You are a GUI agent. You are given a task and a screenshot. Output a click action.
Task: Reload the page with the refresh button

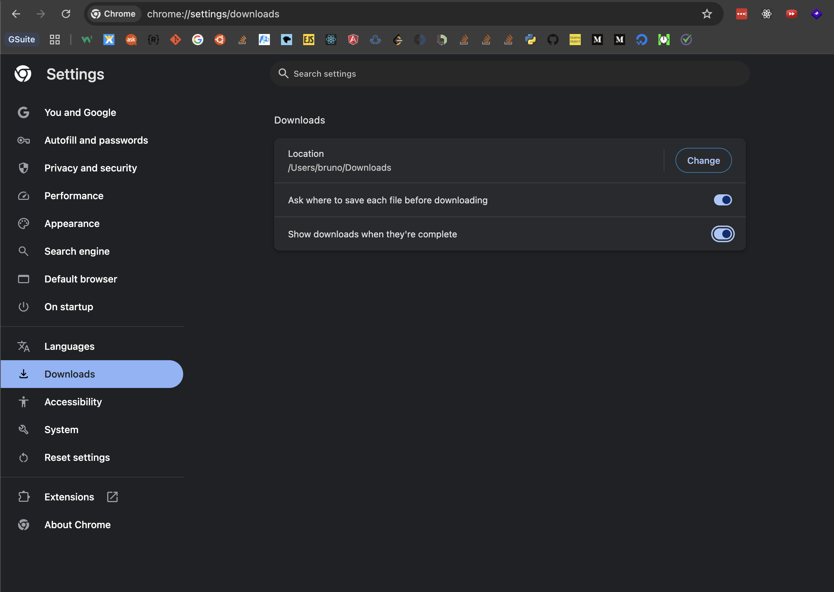[x=66, y=14]
